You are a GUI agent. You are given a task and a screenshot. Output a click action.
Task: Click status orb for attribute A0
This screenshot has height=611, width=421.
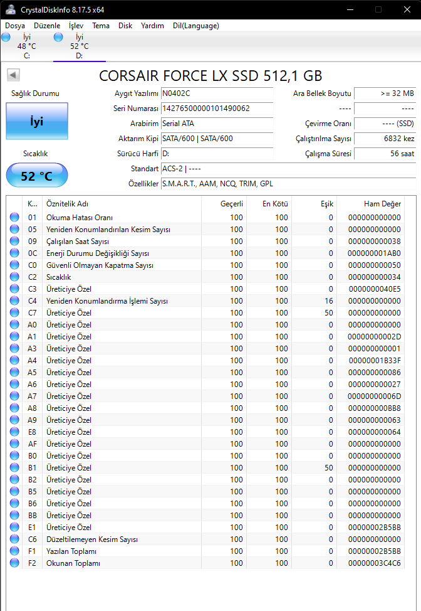point(14,324)
